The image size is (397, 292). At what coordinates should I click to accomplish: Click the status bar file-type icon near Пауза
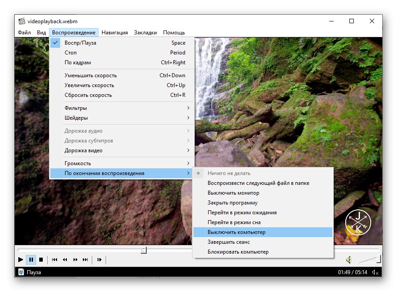21,272
